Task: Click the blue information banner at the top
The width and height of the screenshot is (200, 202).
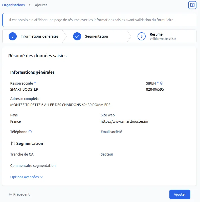Action: (x=100, y=20)
